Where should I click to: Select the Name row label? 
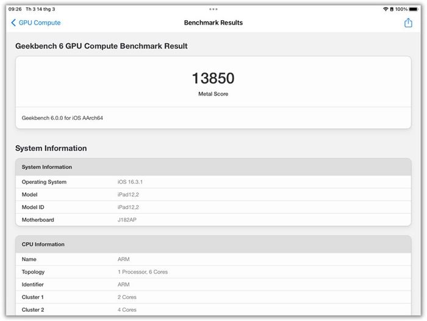click(29, 259)
